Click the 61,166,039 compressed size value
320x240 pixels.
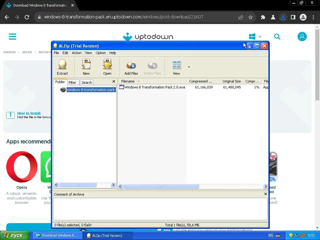(x=204, y=87)
